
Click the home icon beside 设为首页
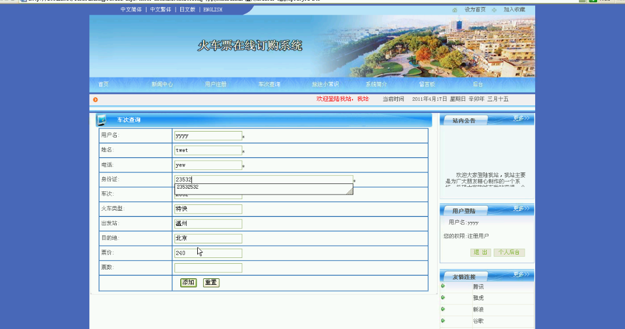point(455,10)
